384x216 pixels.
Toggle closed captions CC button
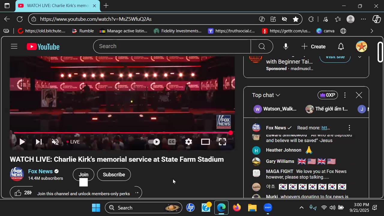pyautogui.click(x=172, y=142)
